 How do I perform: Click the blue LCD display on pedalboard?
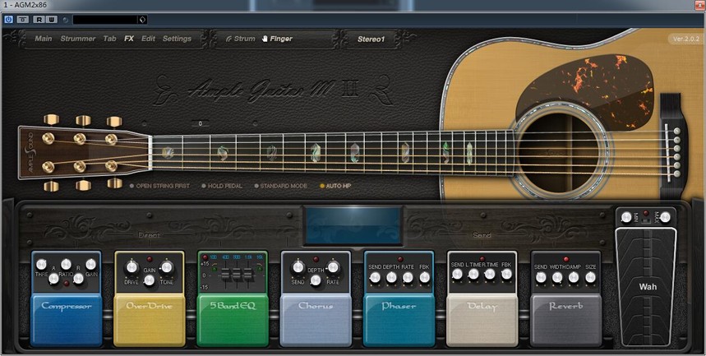tap(353, 226)
